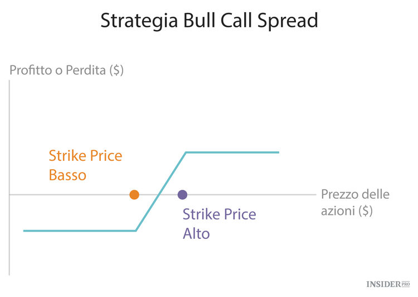Click the "Profitto o Perdita ($)" axis label
418x297 pixels.
66,71
